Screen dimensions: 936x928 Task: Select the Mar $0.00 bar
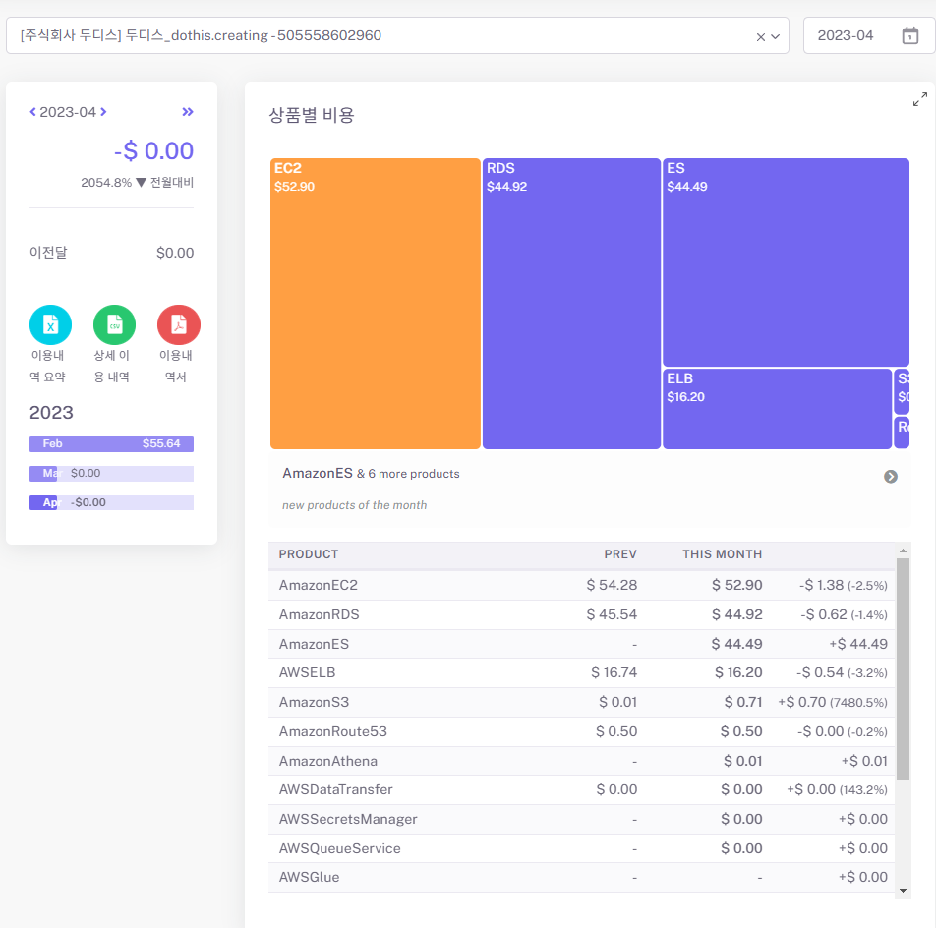(x=112, y=473)
